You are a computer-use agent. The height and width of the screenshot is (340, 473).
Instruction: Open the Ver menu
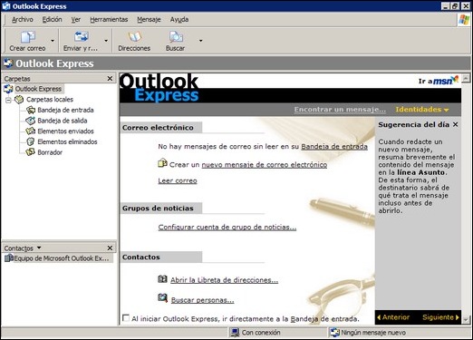click(76, 20)
